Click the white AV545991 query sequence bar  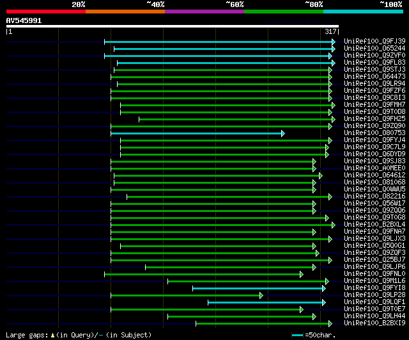point(173,26)
